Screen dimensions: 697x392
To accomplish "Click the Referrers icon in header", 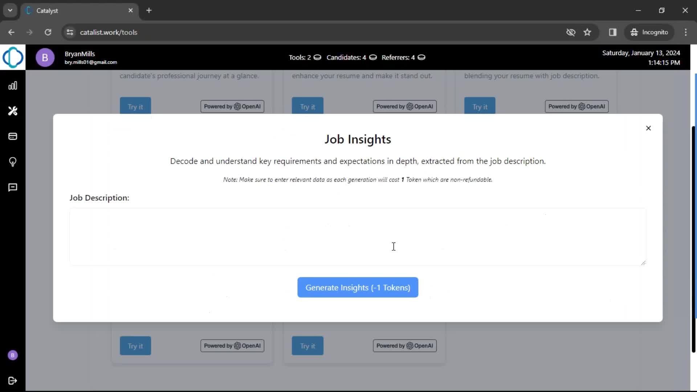I will pos(421,57).
